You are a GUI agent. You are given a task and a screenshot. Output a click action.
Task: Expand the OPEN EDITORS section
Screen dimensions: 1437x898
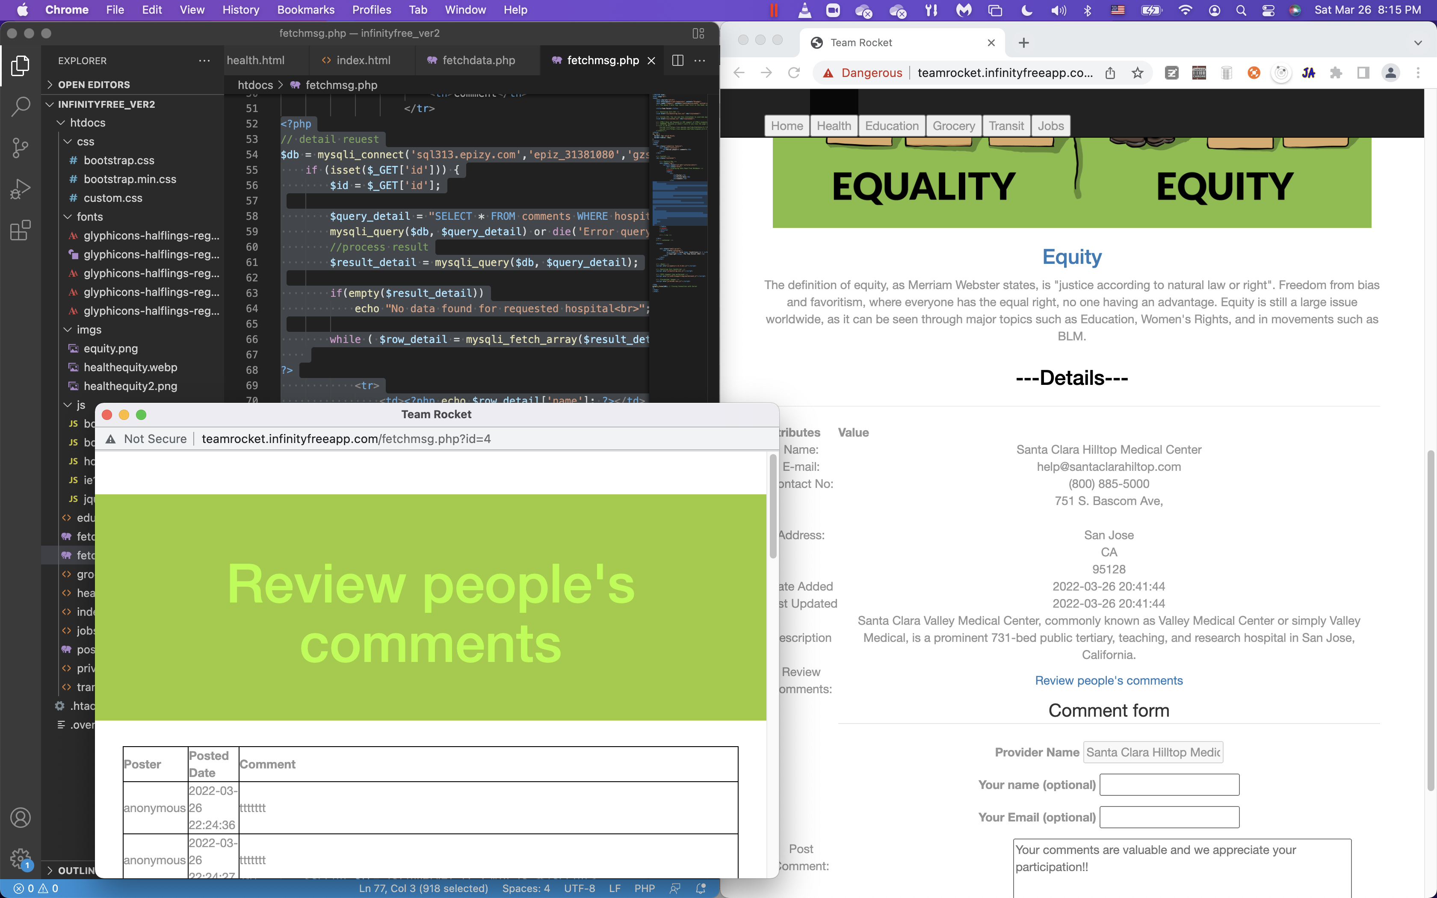(x=94, y=84)
